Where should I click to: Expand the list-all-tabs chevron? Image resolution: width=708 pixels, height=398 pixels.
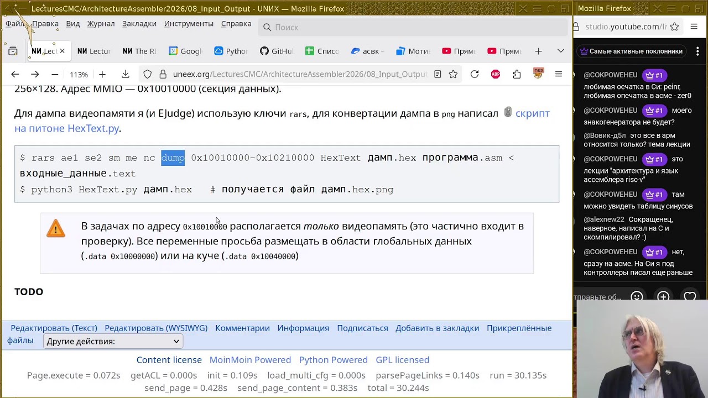(x=561, y=51)
